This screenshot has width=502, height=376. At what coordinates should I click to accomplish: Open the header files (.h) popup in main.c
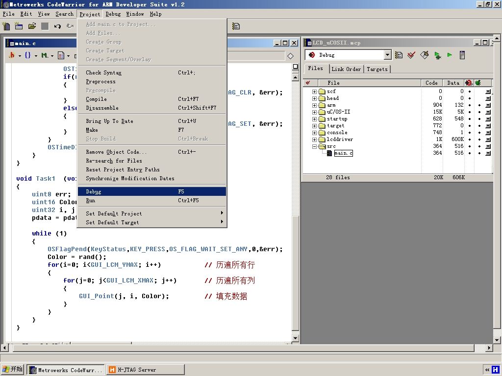click(14, 55)
